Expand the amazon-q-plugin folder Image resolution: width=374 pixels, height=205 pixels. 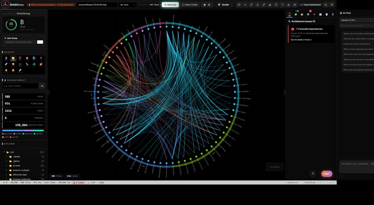(6, 170)
